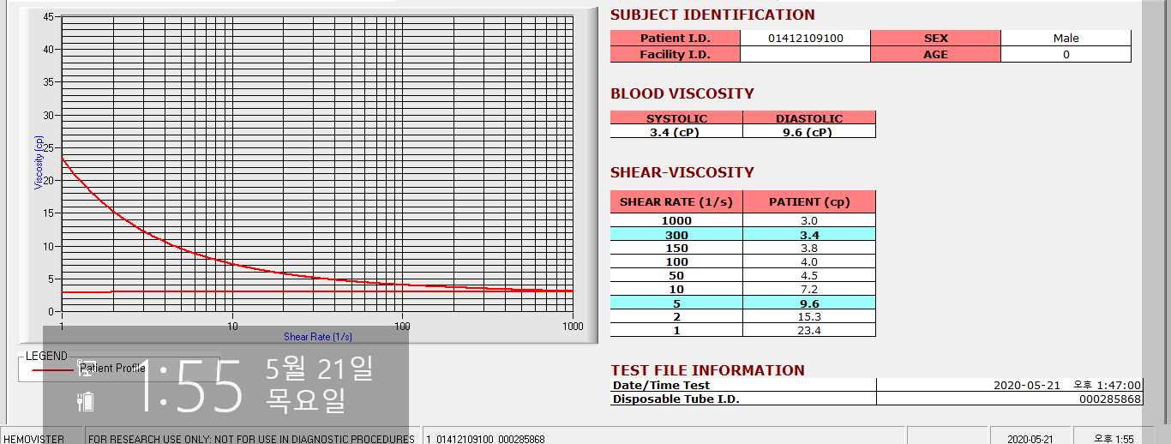This screenshot has height=444, width=1171.
Task: Select the 3.8 viscosity value
Action: (809, 248)
